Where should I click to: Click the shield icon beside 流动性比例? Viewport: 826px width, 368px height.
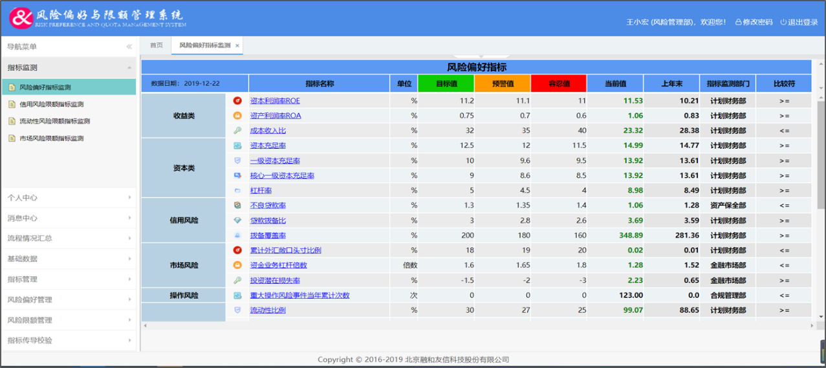click(x=237, y=310)
